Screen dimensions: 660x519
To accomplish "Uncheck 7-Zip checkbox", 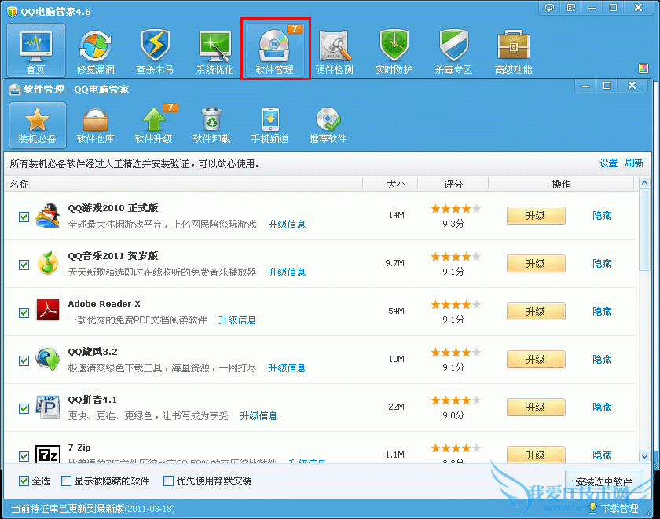I will click(x=24, y=456).
